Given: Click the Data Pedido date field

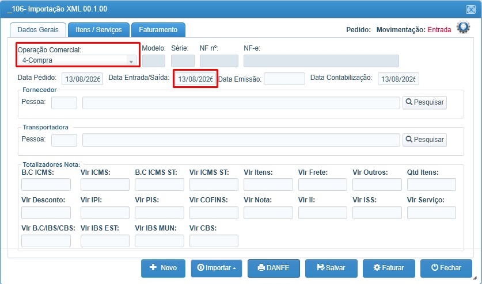Looking at the screenshot, I should point(82,79).
